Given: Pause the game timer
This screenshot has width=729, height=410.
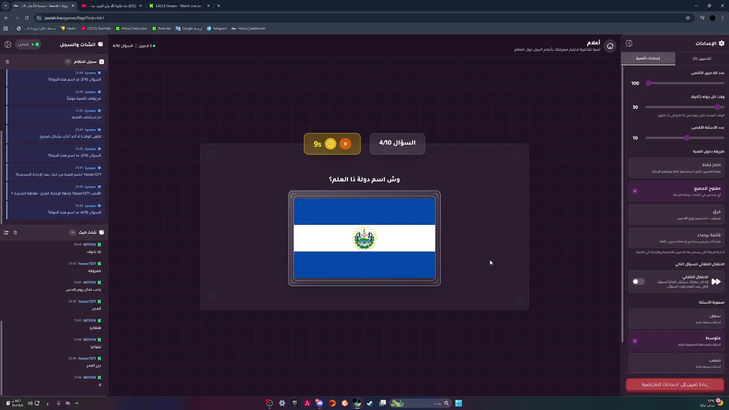Looking at the screenshot, I should tap(345, 144).
